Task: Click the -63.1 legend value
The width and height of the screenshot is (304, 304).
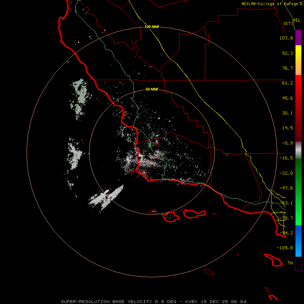Action: click(286, 203)
